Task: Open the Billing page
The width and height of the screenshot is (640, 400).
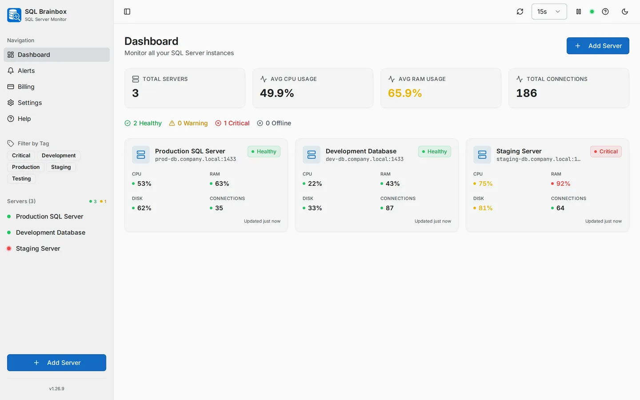Action: pos(56,87)
